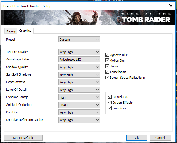Change the Shadow Quality setting
Image resolution: width=177 pixels, height=143 pixels.
click(x=79, y=67)
